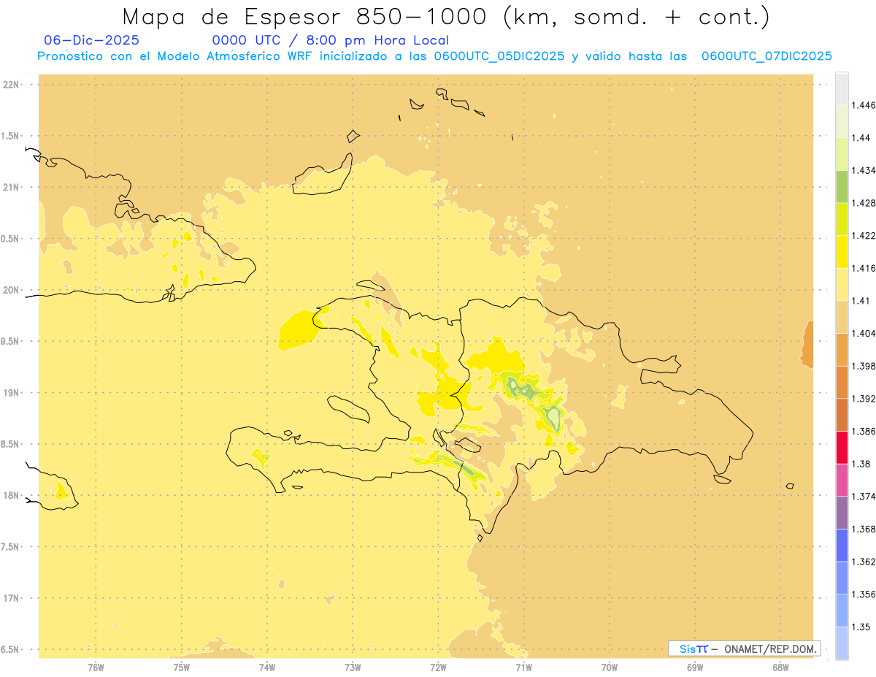Select the '76W' longitude label
876x677 pixels.
(96, 667)
